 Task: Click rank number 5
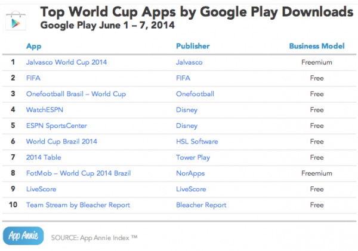pos(13,125)
